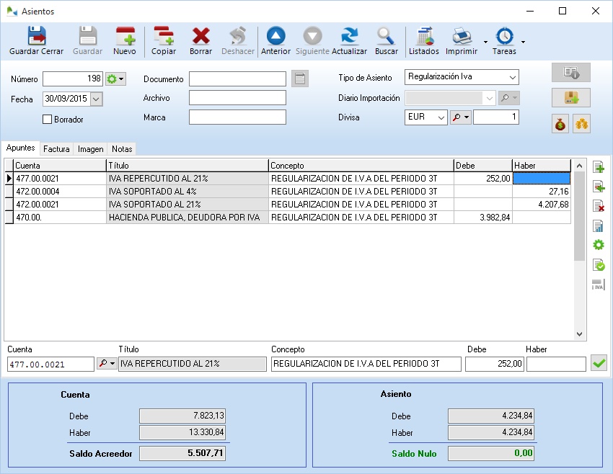Open Listados reports

(423, 41)
